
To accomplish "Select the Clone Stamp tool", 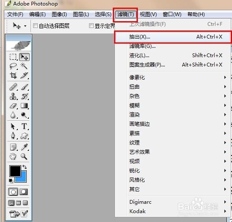I will point(13,96).
